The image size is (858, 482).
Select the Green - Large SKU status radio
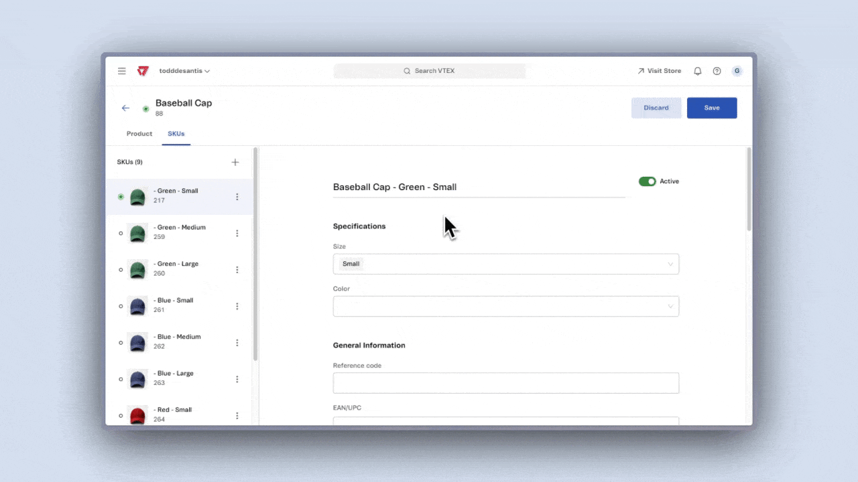pos(121,270)
